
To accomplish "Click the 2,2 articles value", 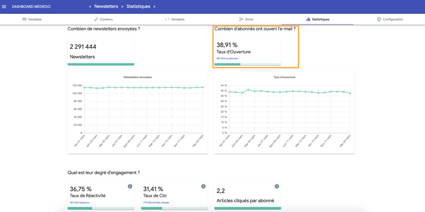I will pyautogui.click(x=220, y=191).
